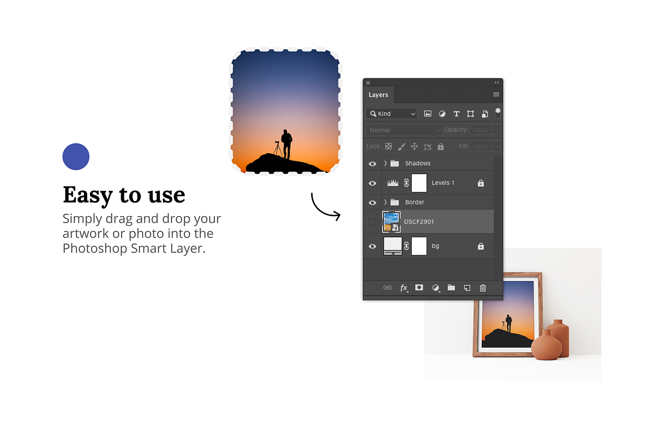The height and width of the screenshot is (430, 646).
Task: Click the lock icon on the bg layer
Action: pyautogui.click(x=481, y=246)
